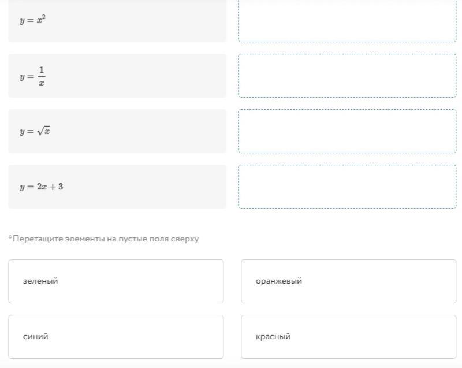Click the y = x² formula card
The width and height of the screenshot is (462, 368).
[117, 21]
